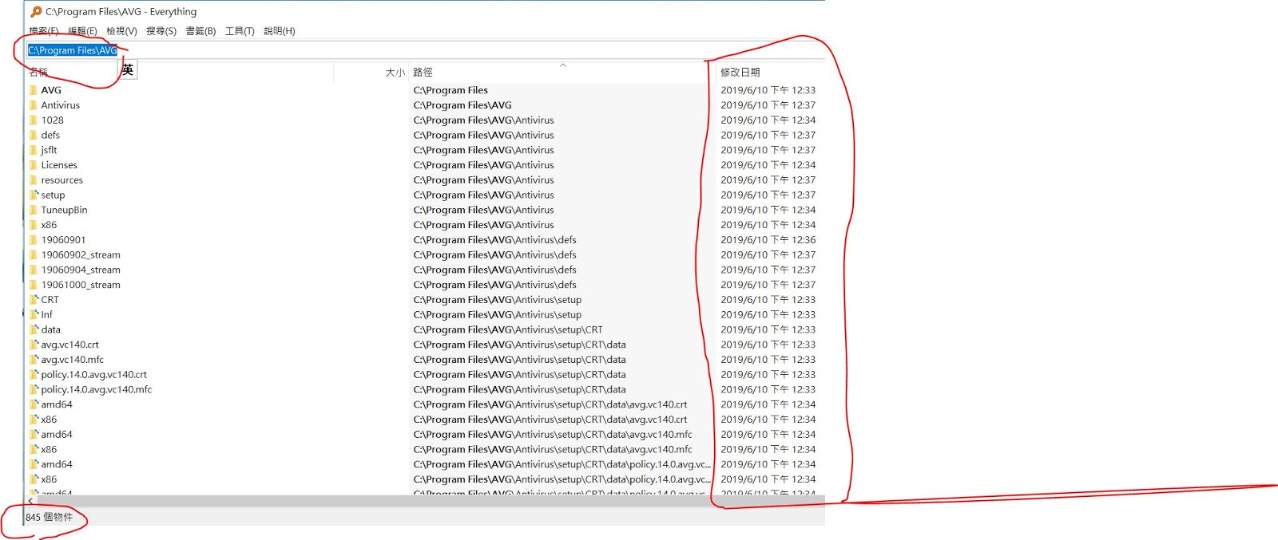Click the path C:\Program Files\AVG in Antivirus row

click(x=462, y=105)
